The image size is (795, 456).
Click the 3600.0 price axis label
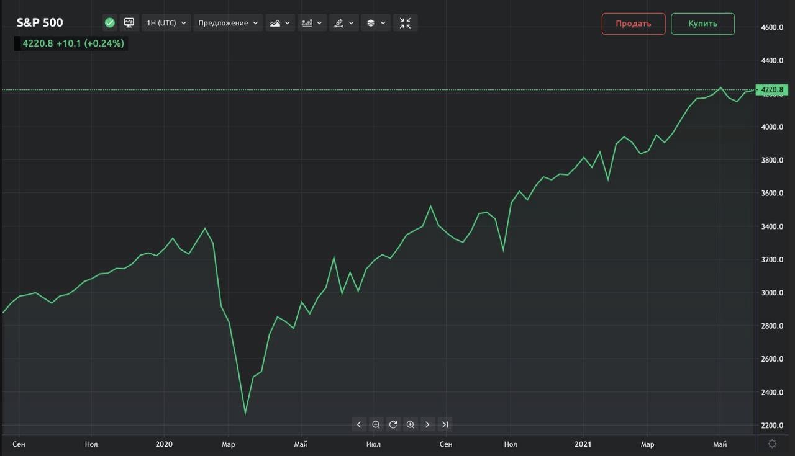(x=773, y=194)
